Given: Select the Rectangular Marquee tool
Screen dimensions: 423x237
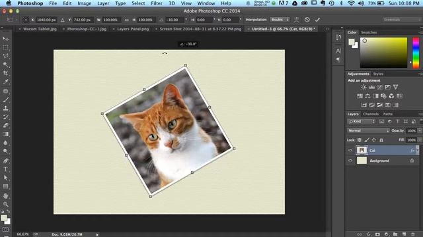Looking at the screenshot, I should pos(5,47).
